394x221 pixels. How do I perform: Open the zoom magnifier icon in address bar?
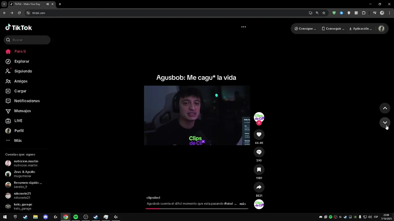pyautogui.click(x=317, y=13)
